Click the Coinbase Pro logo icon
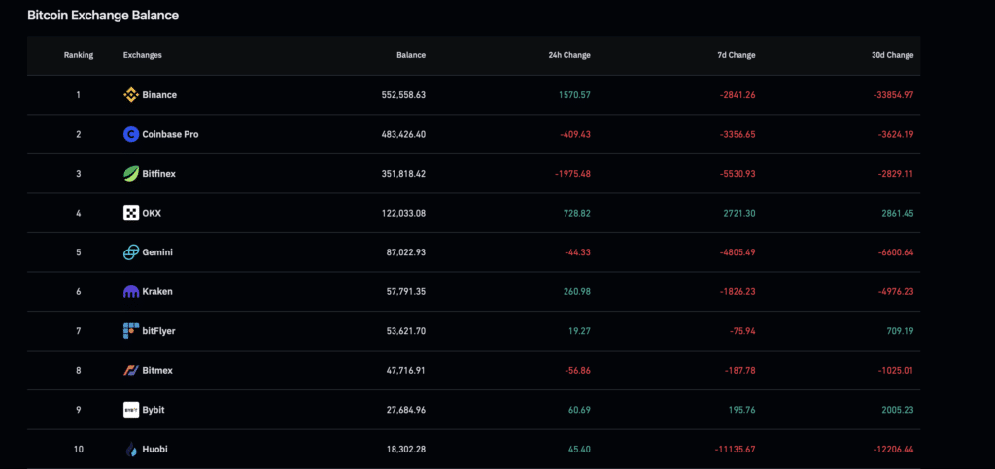Screen dimensions: 995x469 point(131,134)
